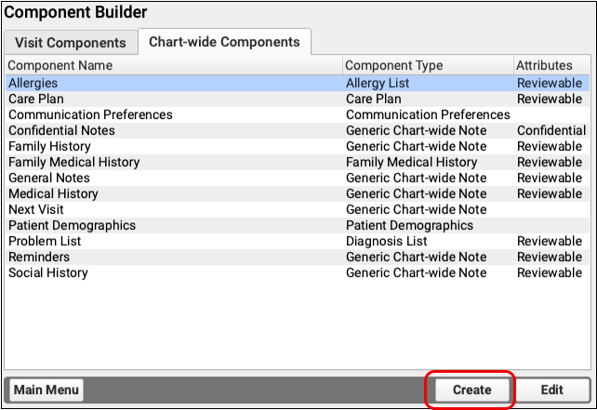Sort by the Component Name column header
Viewport: 597px width, 410px height.
tap(60, 66)
